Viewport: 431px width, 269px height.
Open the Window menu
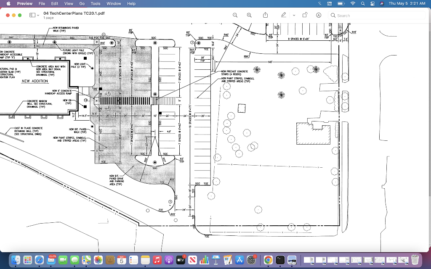pos(114,3)
